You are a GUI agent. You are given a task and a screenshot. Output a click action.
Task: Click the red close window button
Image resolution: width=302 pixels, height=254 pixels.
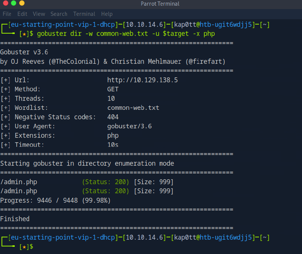click(x=5, y=4)
